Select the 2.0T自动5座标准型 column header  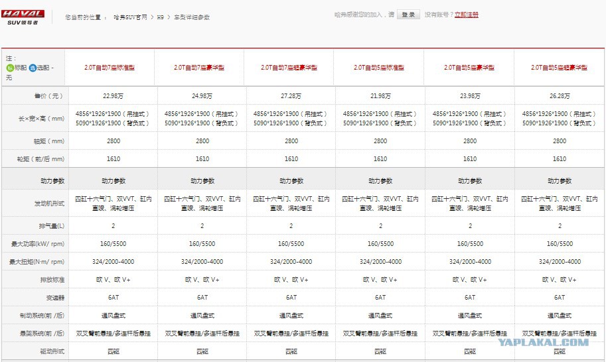click(379, 68)
